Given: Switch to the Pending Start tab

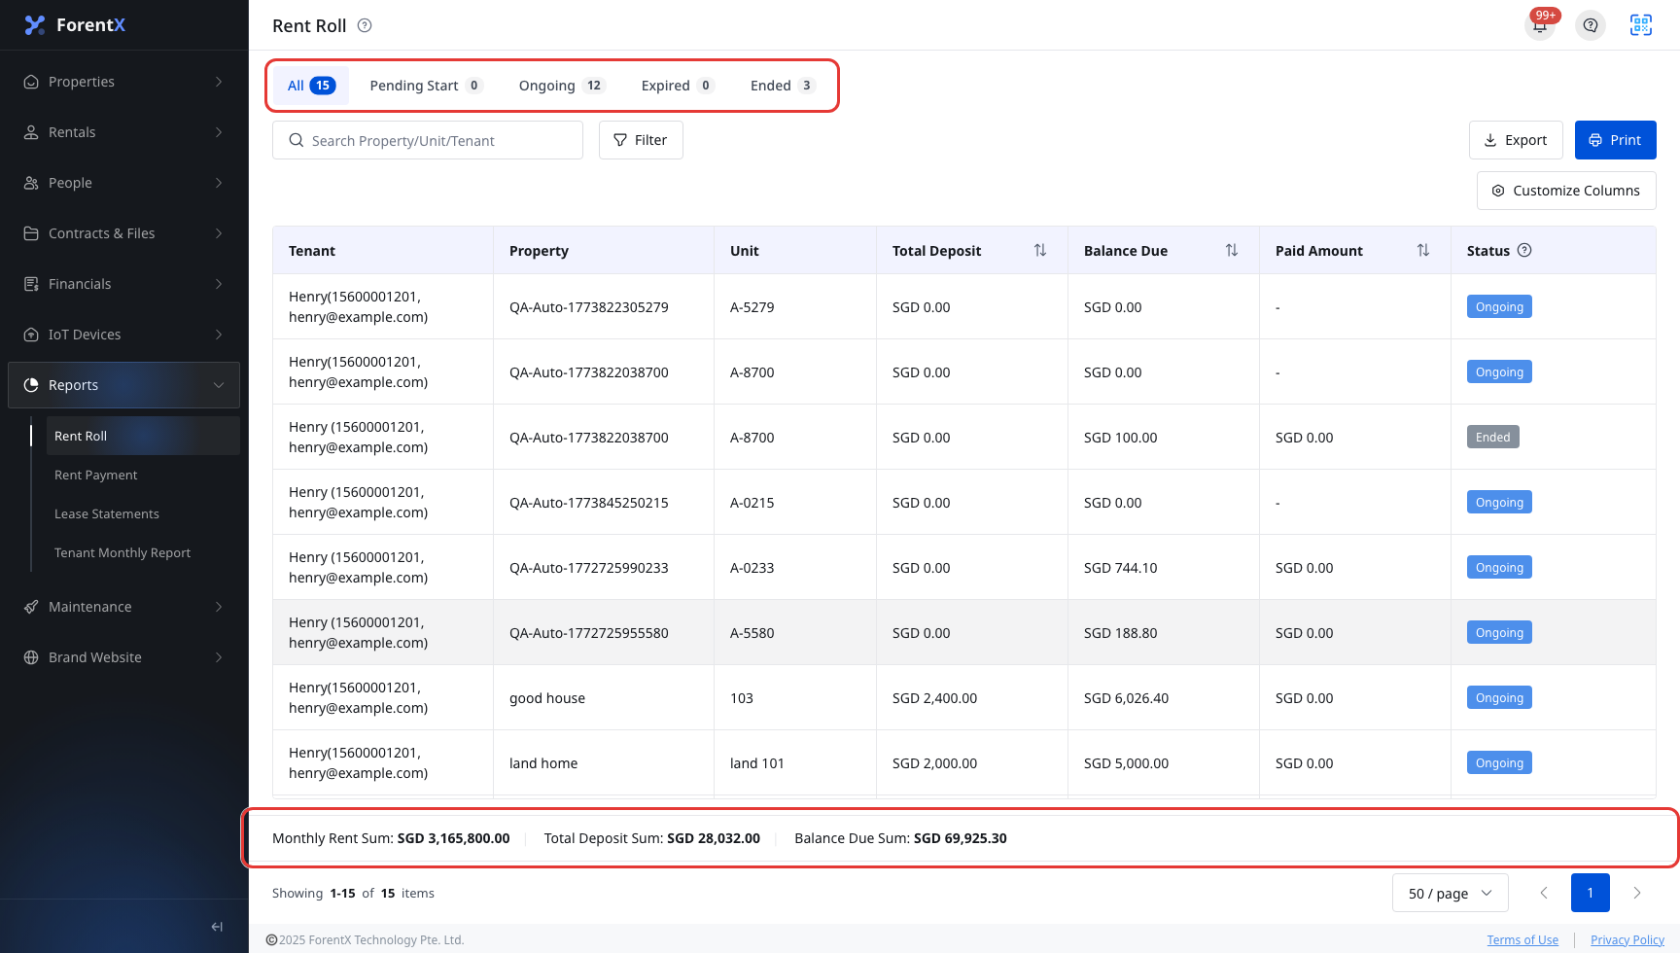Looking at the screenshot, I should [x=426, y=86].
